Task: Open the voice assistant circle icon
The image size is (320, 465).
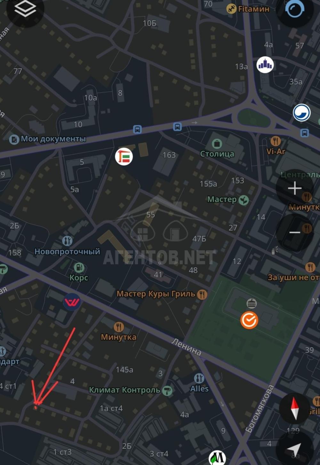Action: [x=294, y=9]
